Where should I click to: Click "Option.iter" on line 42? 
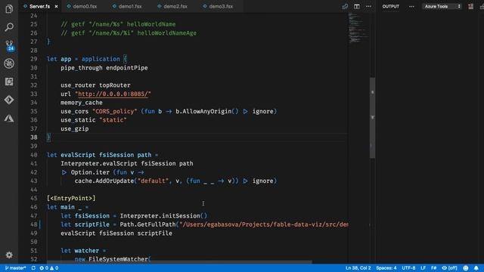90,172
